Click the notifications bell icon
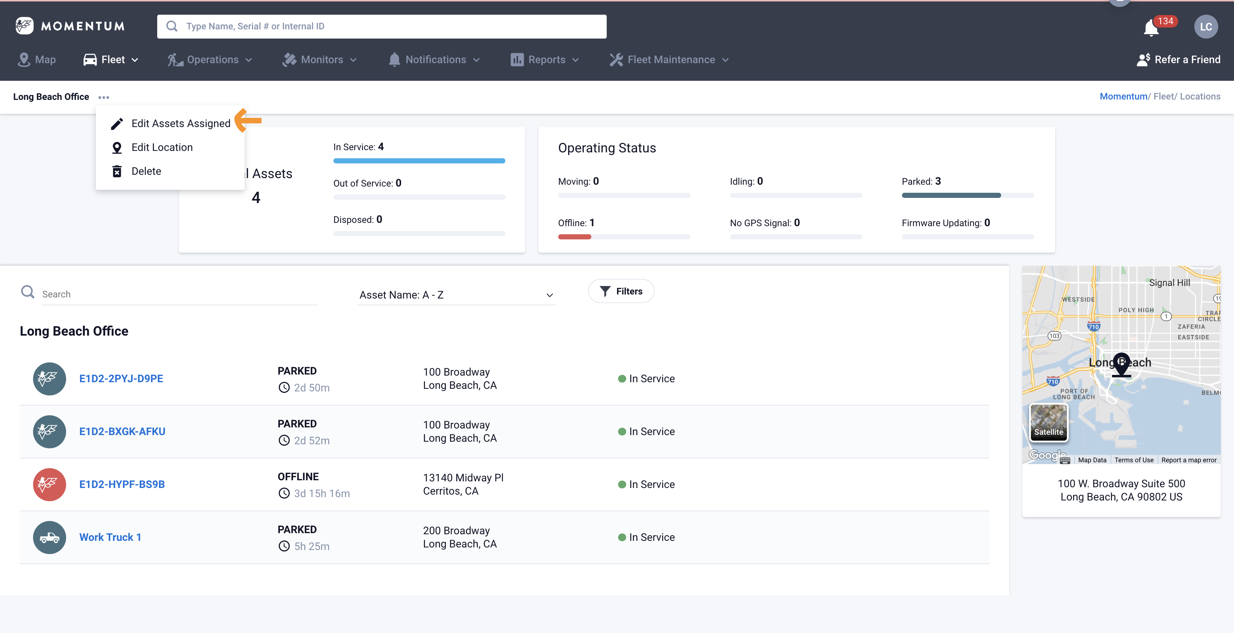This screenshot has width=1234, height=633. tap(1151, 28)
